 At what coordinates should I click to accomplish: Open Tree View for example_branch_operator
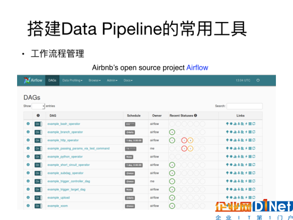pyautogui.click(x=228, y=132)
